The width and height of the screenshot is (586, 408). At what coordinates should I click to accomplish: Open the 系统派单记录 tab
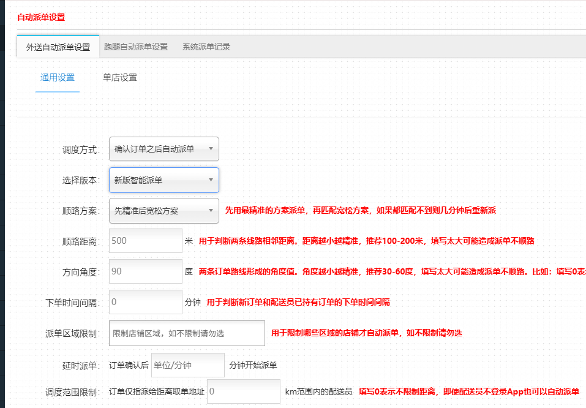[206, 47]
